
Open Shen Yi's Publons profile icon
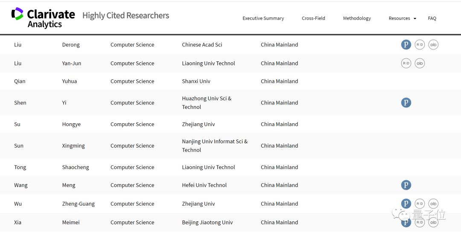click(406, 103)
